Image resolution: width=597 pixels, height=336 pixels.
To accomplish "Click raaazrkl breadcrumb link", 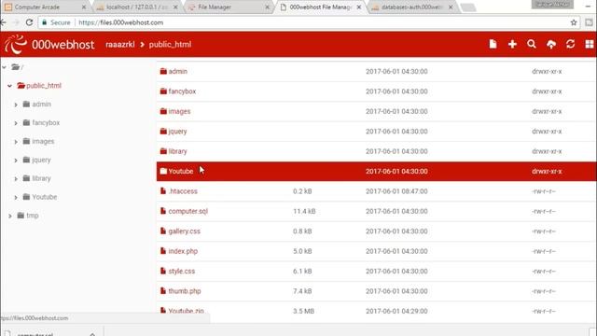I will point(120,44).
